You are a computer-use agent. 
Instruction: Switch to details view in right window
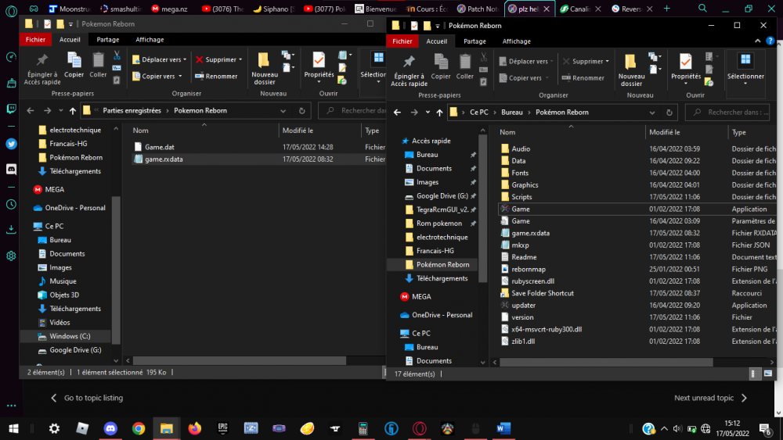tap(754, 374)
